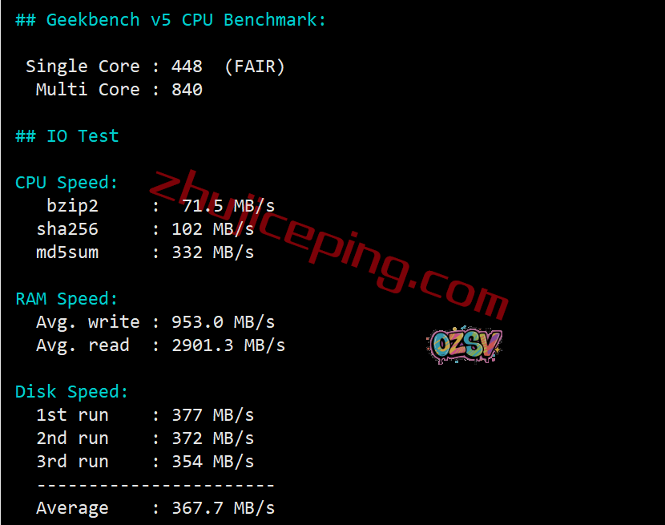The image size is (665, 525).
Task: Click the (FAIR) rating text
Action: pyautogui.click(x=255, y=67)
